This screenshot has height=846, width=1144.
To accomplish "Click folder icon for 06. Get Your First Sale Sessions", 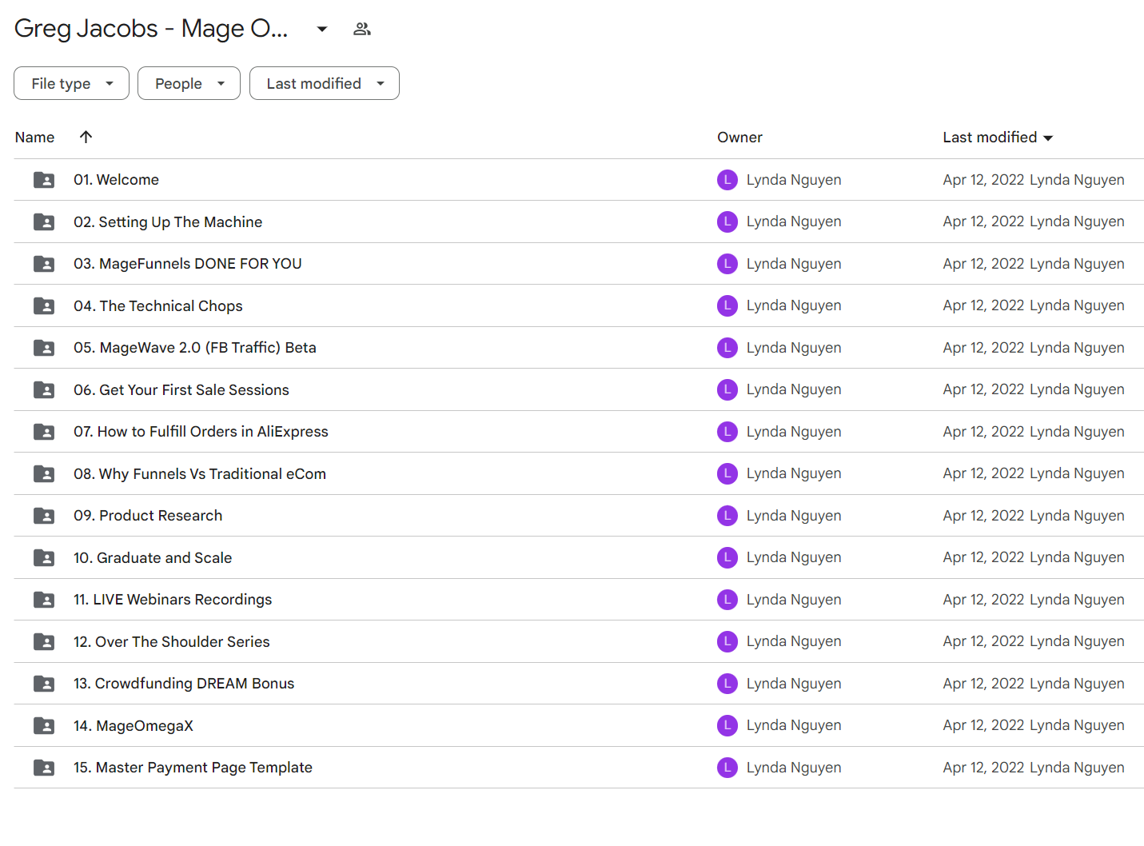I will tap(44, 389).
